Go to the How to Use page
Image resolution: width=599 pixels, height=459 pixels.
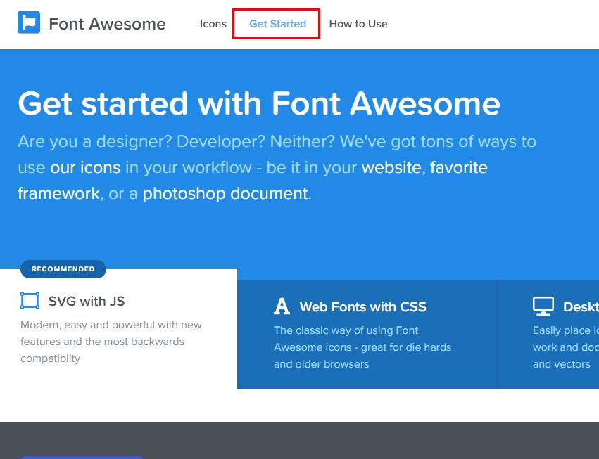click(358, 24)
